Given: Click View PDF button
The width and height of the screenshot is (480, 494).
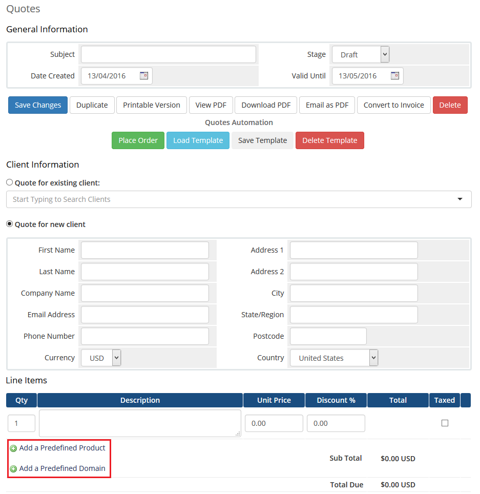Looking at the screenshot, I should click(x=211, y=105).
